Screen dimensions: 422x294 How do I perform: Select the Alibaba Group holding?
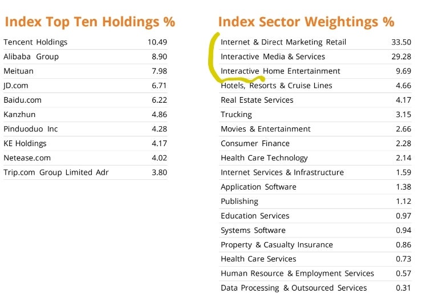pos(31,57)
